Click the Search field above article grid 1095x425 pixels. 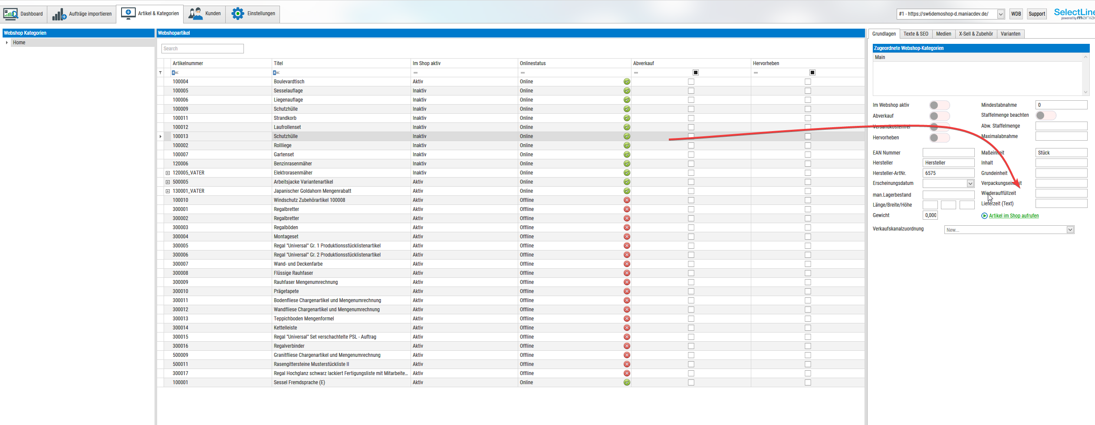tap(202, 49)
